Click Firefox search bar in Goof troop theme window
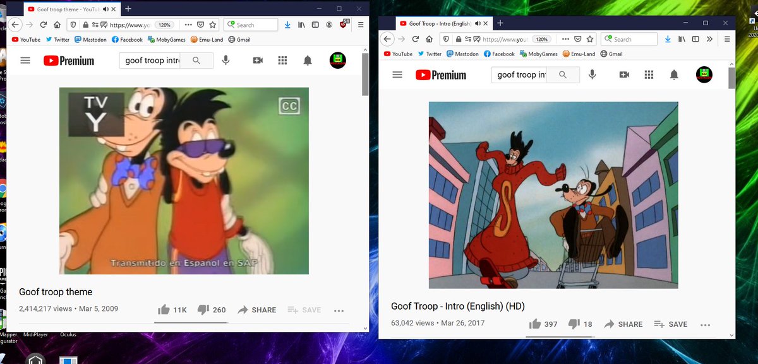The height and width of the screenshot is (364, 758). click(x=251, y=25)
